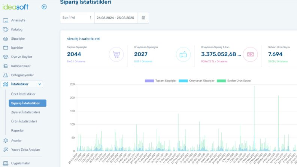Click the Siparişler basket icon
Image resolution: width=297 pixels, height=167 pixels.
[x=6, y=39]
